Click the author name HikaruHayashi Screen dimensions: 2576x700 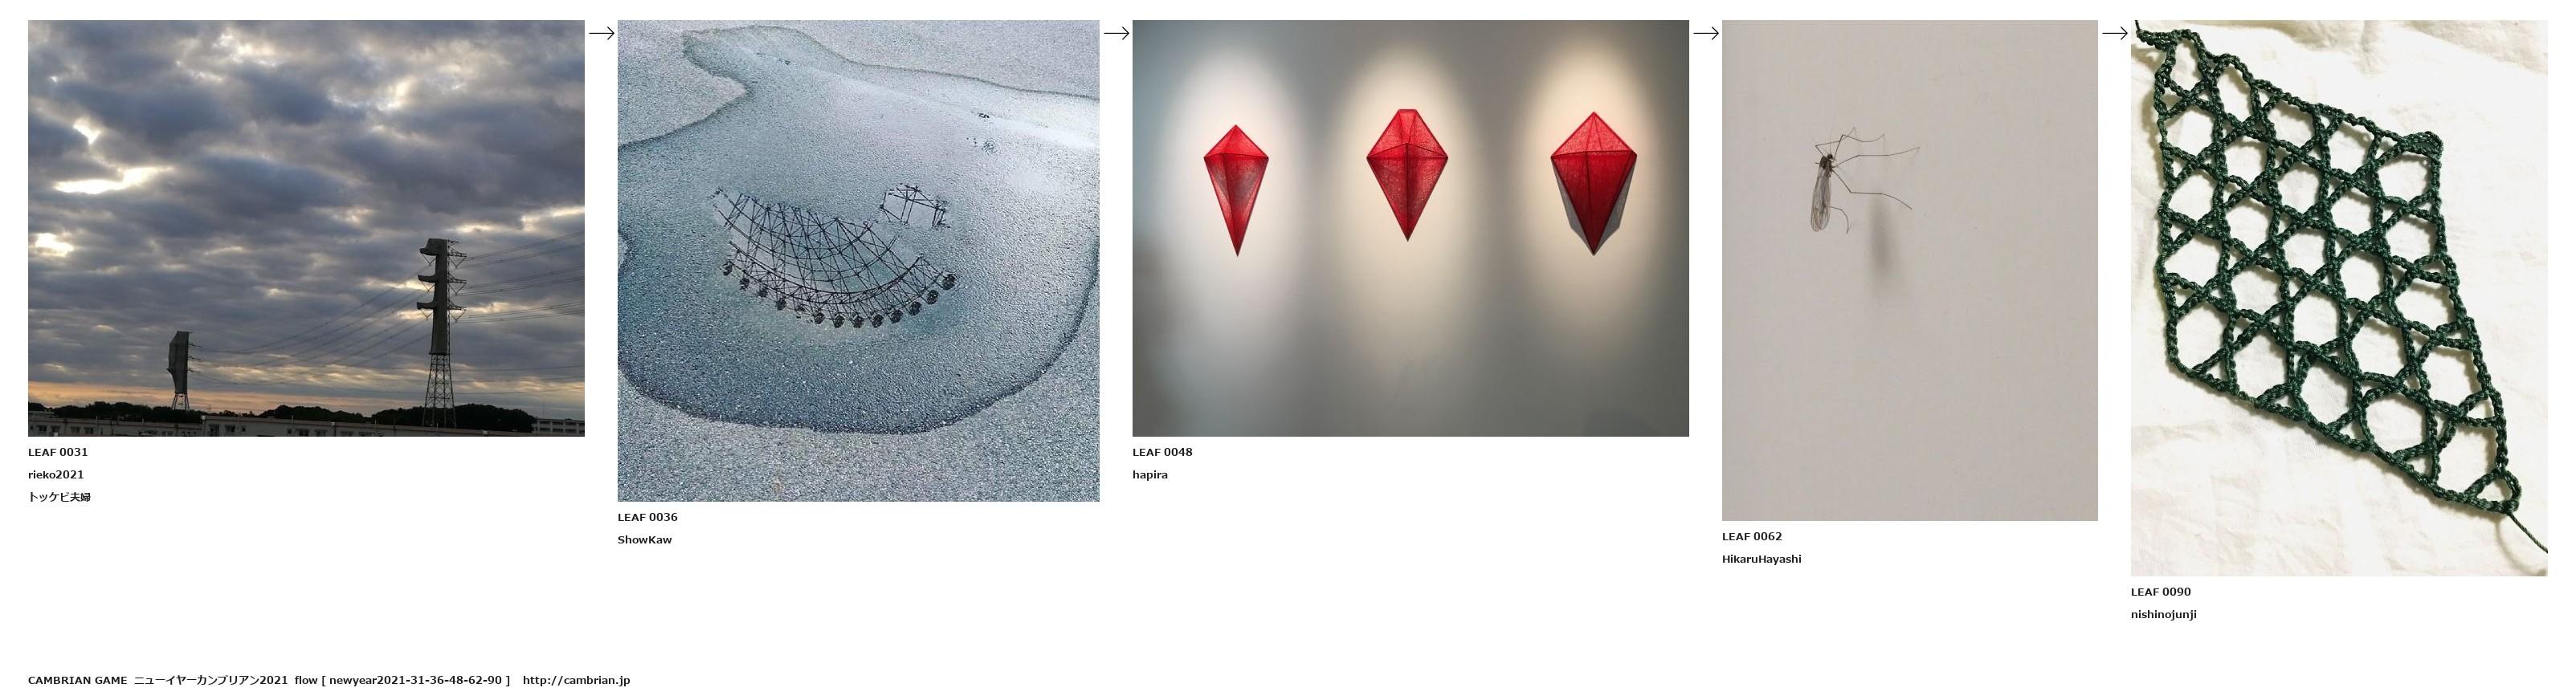1762,559
